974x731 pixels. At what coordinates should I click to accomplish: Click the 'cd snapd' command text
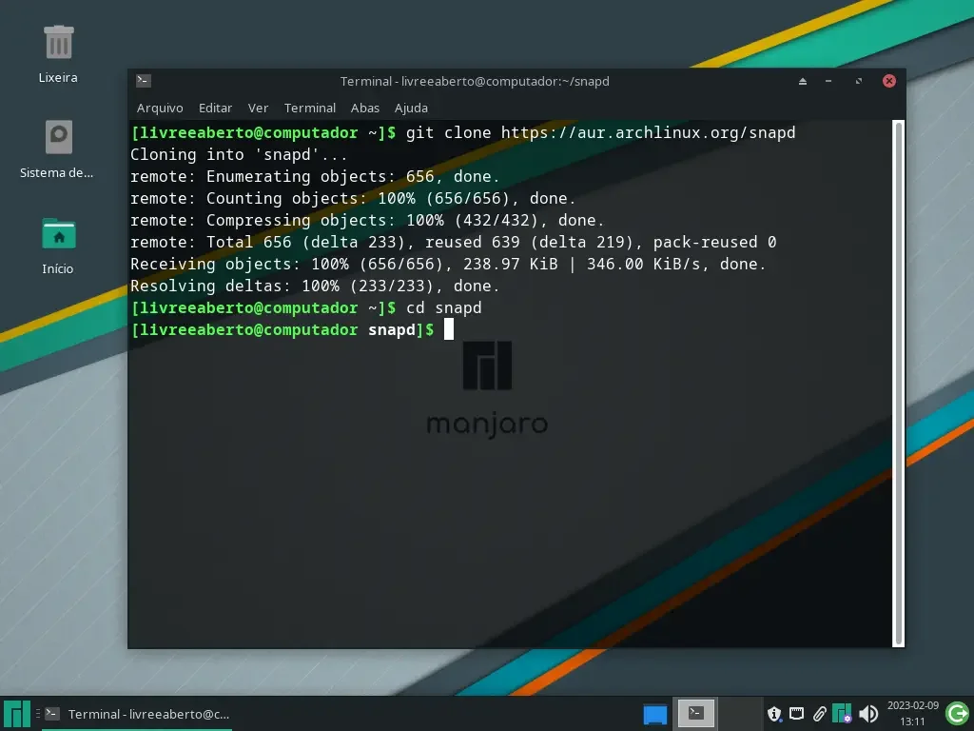[443, 307]
